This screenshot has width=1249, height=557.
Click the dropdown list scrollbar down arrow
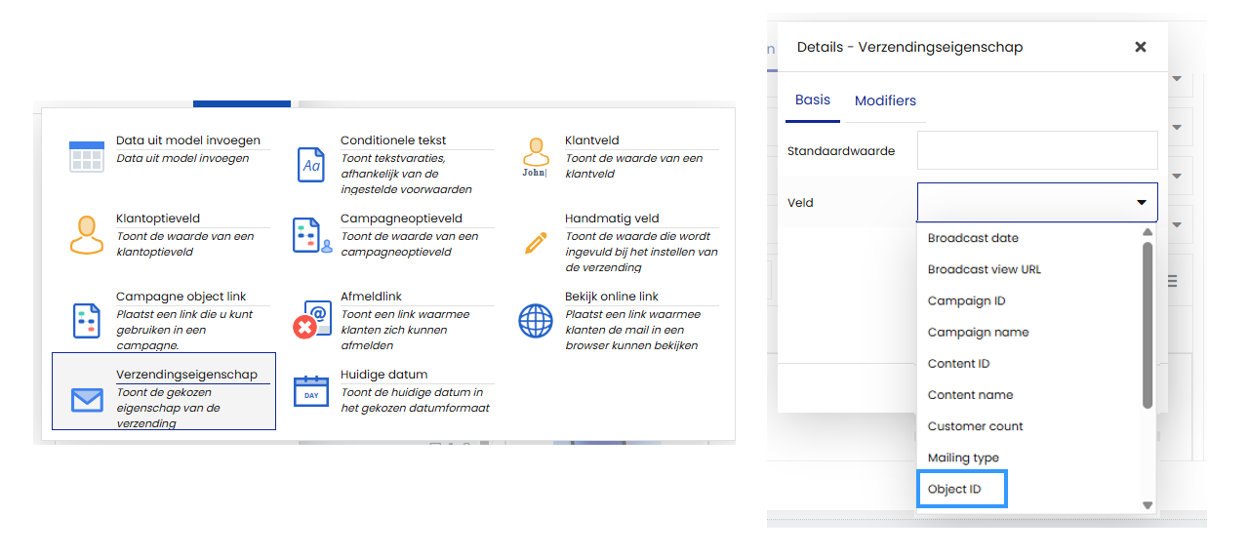pyautogui.click(x=1148, y=505)
